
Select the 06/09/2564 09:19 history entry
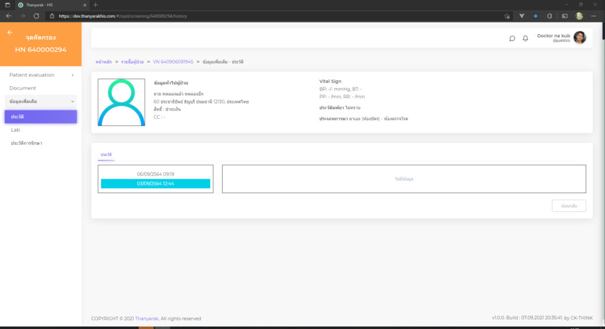(x=155, y=174)
